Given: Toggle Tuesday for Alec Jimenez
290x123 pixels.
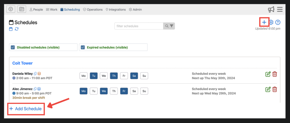Looking at the screenshot, I should [x=94, y=91].
